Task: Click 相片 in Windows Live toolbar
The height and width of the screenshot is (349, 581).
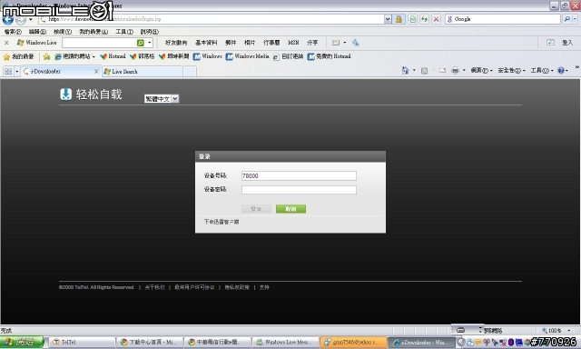Action: coord(250,43)
